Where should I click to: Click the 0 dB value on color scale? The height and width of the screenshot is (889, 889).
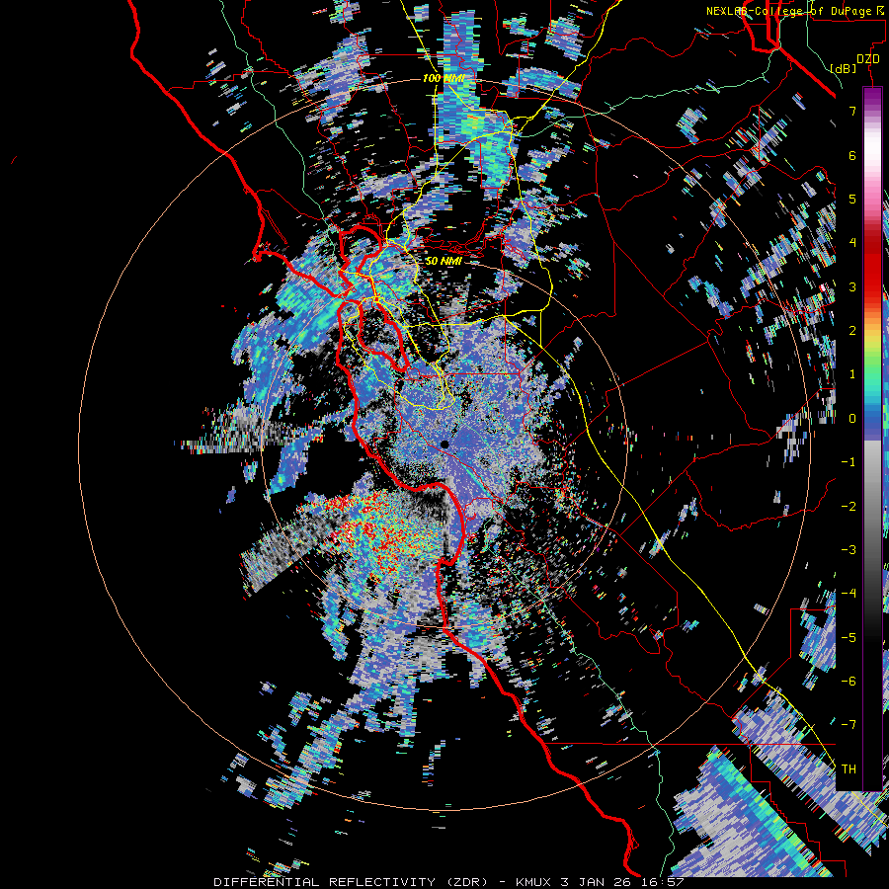[852, 419]
